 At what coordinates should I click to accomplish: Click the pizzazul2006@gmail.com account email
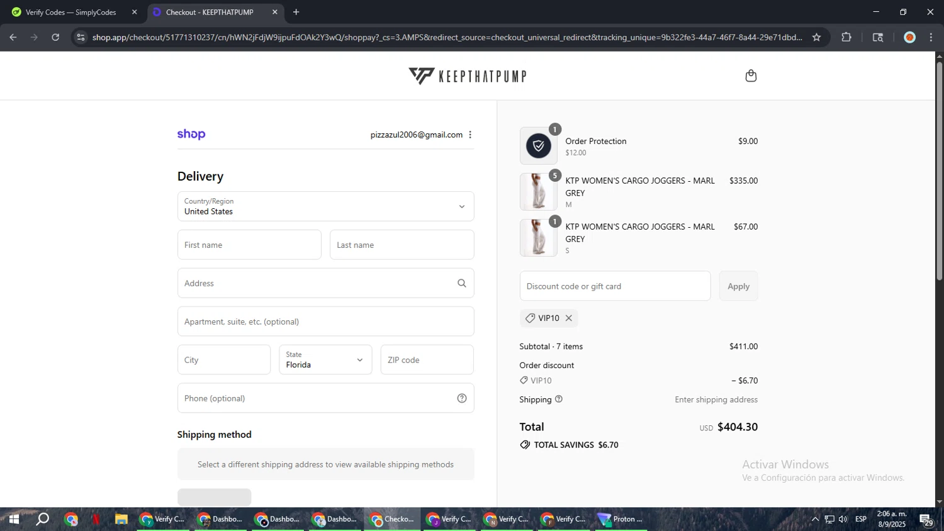pos(416,135)
